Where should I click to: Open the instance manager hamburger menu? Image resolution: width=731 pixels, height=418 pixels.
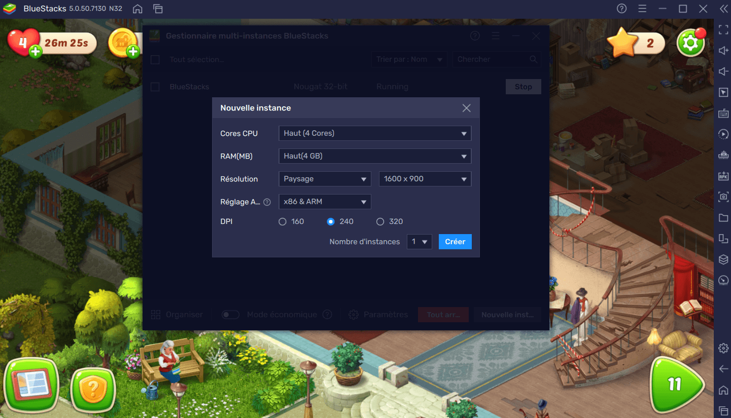(496, 36)
